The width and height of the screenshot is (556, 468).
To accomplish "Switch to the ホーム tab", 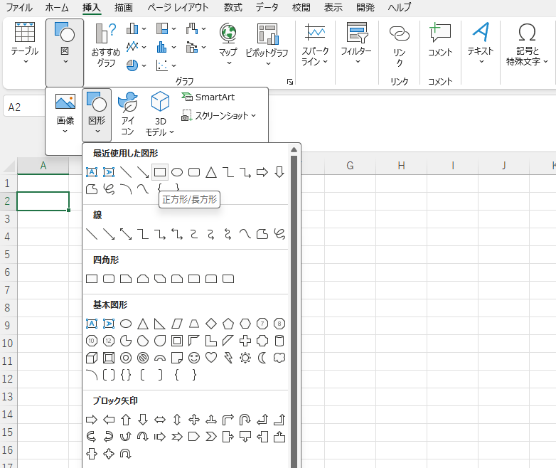I will [57, 7].
